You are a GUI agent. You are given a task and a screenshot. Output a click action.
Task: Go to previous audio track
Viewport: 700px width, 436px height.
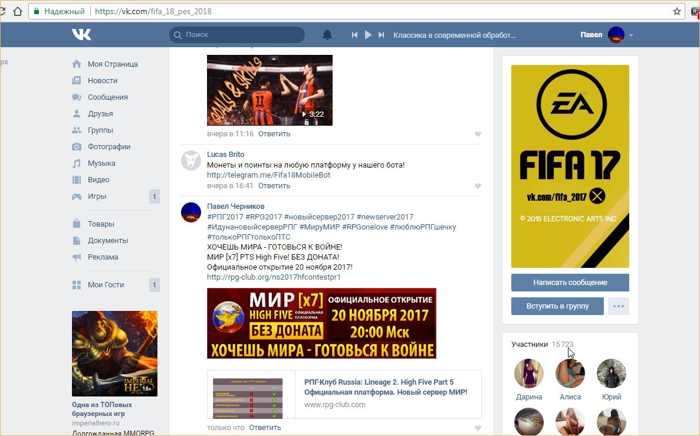pos(354,35)
